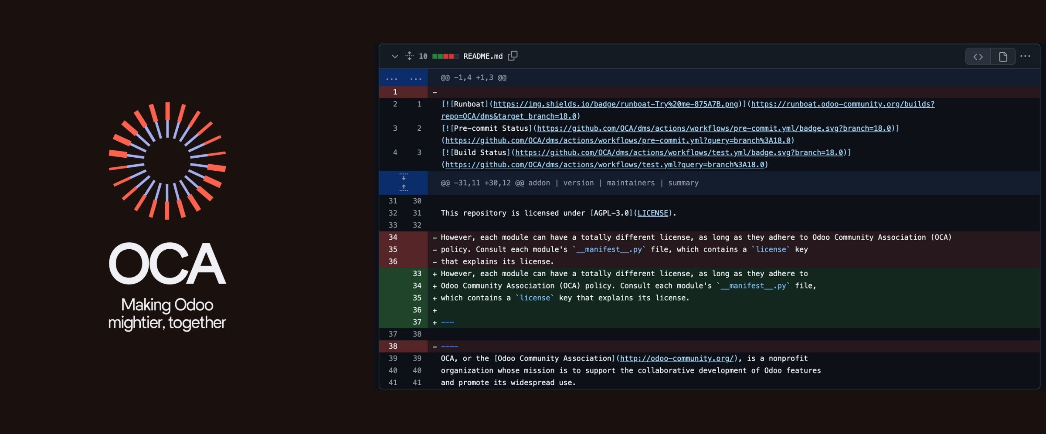
Task: Switch to rich diff view
Action: pyautogui.click(x=1003, y=57)
